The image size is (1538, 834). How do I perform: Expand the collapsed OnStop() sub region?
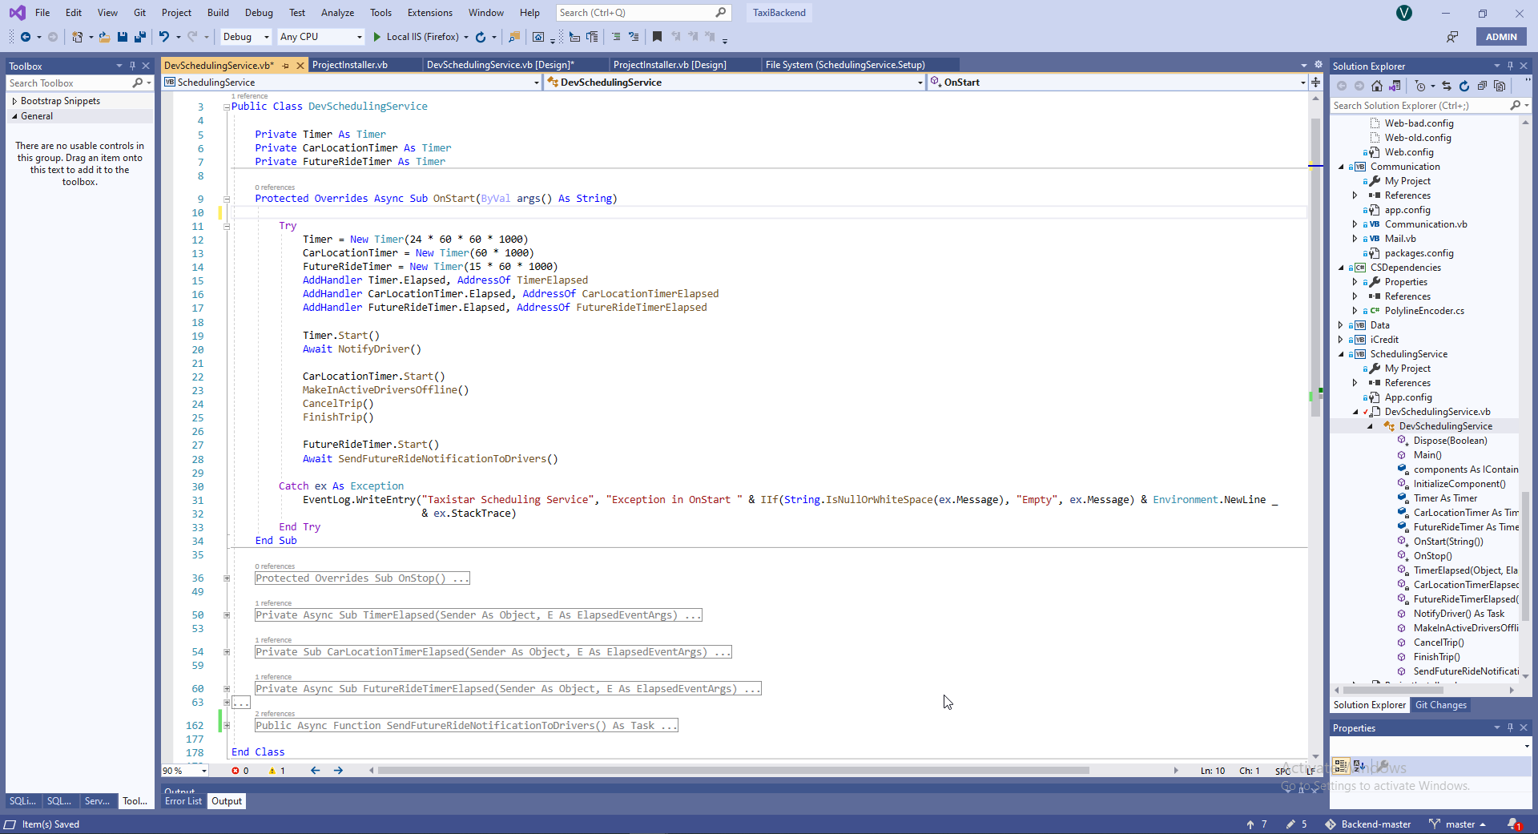(227, 578)
